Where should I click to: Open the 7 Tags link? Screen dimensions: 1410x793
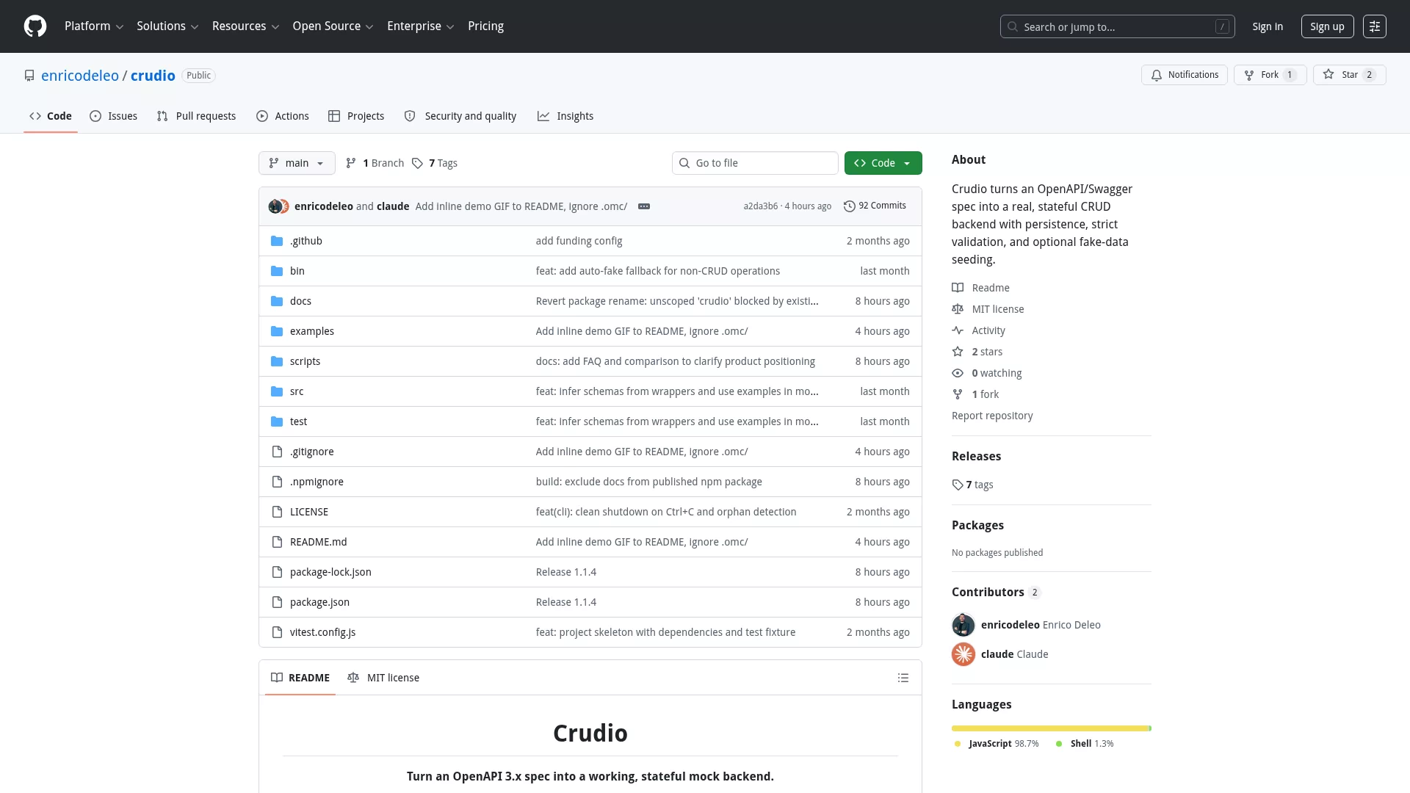435,163
